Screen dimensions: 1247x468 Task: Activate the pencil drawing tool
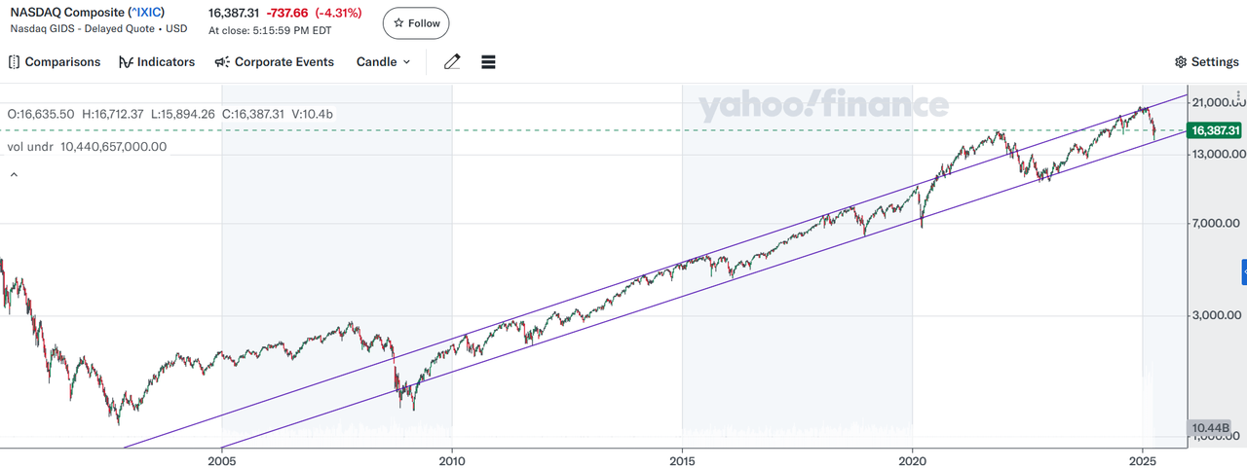pos(452,62)
